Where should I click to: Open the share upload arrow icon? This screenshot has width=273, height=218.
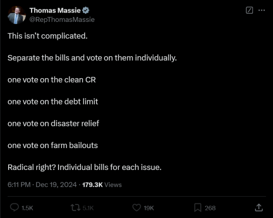tap(259, 208)
